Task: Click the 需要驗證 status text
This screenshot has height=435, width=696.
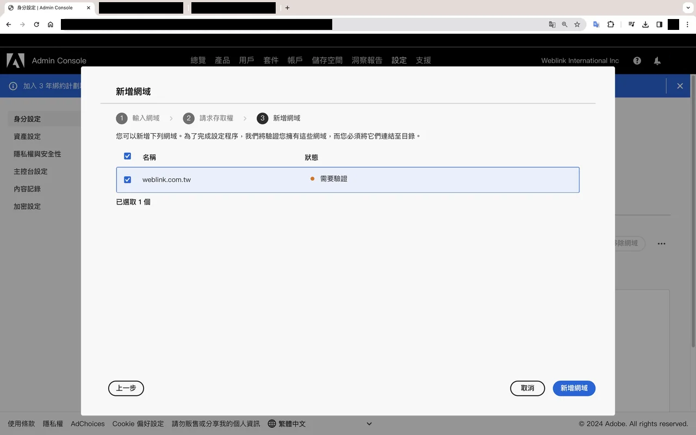Action: [x=334, y=179]
